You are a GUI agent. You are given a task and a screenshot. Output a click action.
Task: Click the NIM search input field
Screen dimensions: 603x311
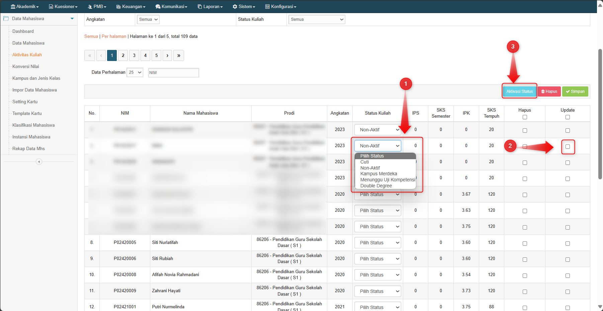[173, 73]
